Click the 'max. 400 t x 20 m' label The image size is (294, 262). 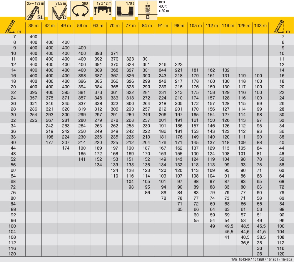coord(164,6)
